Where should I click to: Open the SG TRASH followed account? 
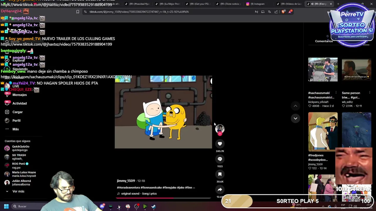pyautogui.click(x=19, y=157)
